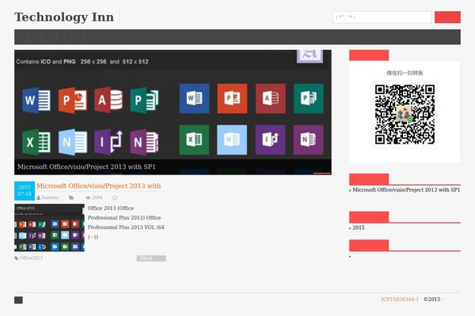Click the blue 2015 07-10 date badge

(x=25, y=190)
